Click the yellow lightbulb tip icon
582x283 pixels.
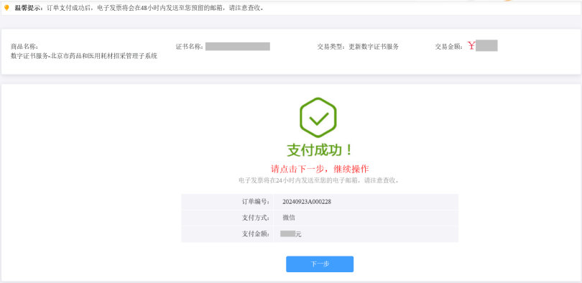click(x=6, y=8)
